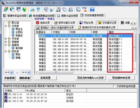The image size is (140, 108).
Task: Click the 开始查询 button
Action: coord(10,78)
